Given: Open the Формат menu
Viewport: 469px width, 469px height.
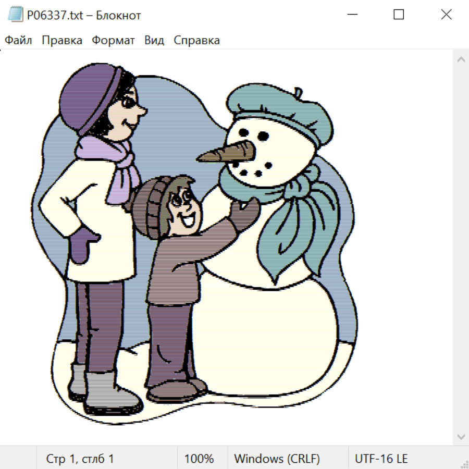Looking at the screenshot, I should coord(113,41).
